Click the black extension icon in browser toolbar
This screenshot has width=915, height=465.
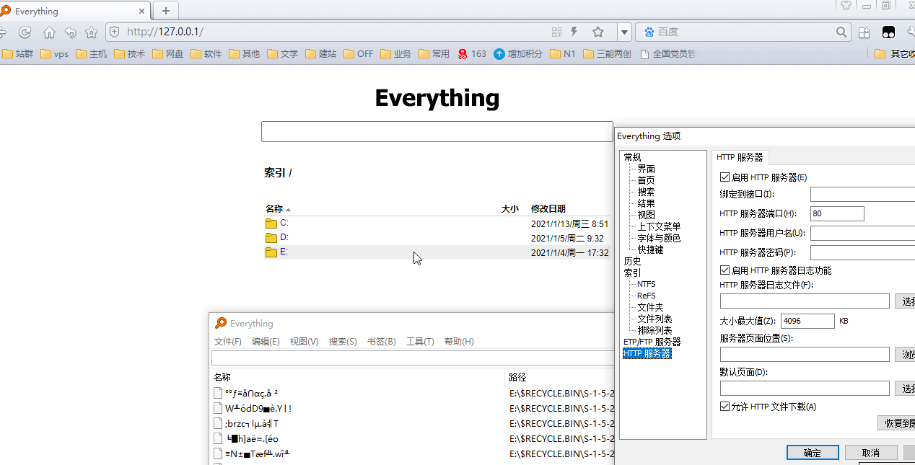click(x=889, y=32)
